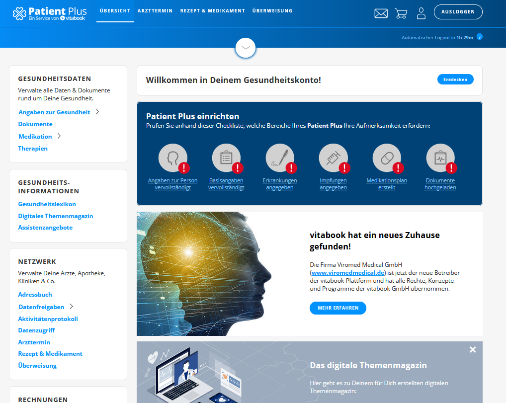Click the automatic logout info icon
506x403 pixels.
click(480, 37)
